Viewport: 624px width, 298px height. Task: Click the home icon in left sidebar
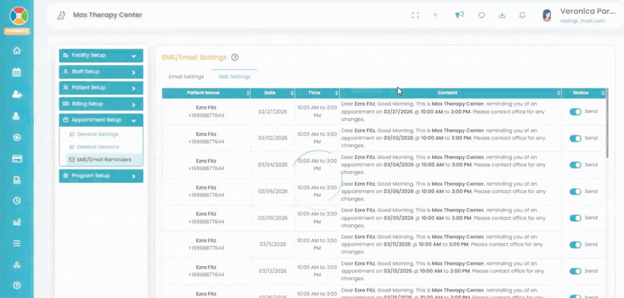click(x=16, y=50)
